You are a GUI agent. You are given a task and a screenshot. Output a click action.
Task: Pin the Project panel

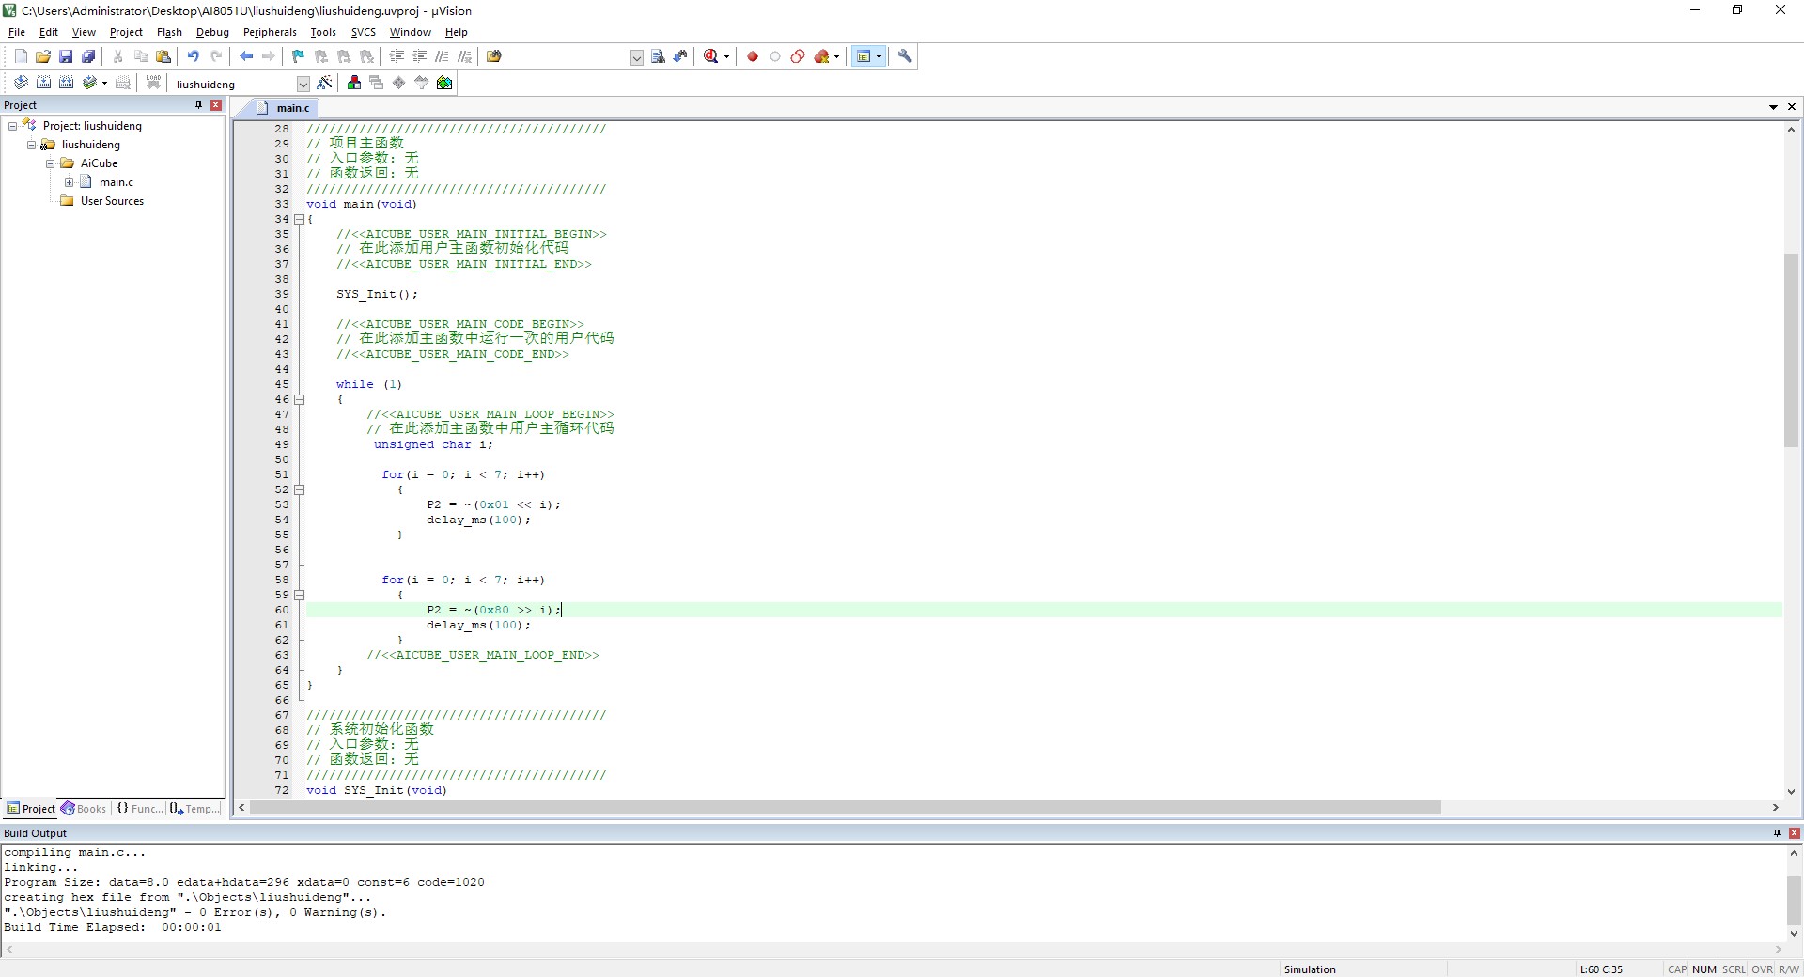[198, 105]
